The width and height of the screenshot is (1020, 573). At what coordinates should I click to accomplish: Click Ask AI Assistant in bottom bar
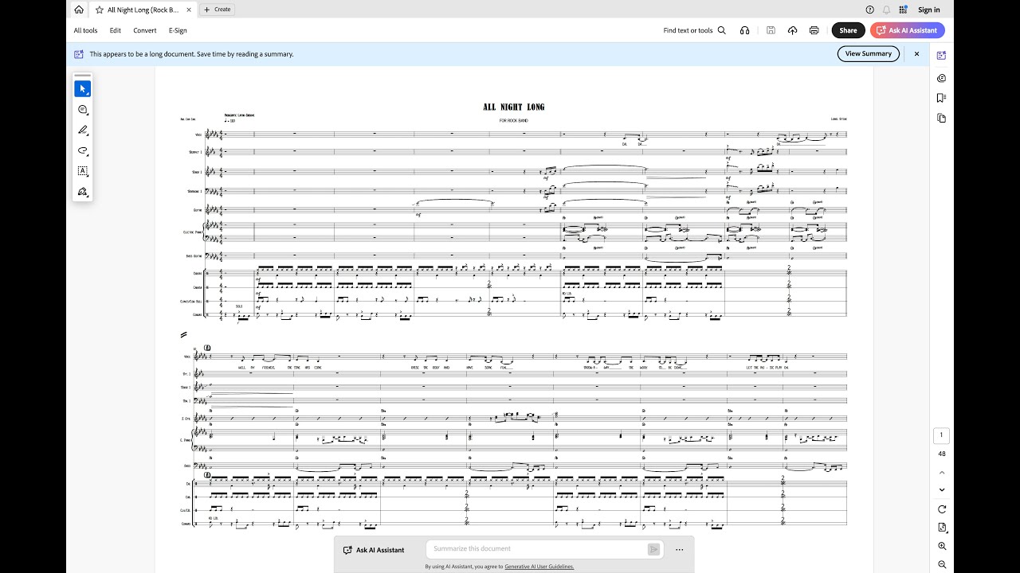373,550
